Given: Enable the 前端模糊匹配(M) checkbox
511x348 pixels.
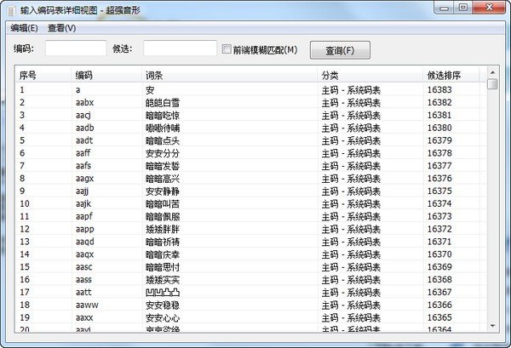Looking at the screenshot, I should point(227,49).
